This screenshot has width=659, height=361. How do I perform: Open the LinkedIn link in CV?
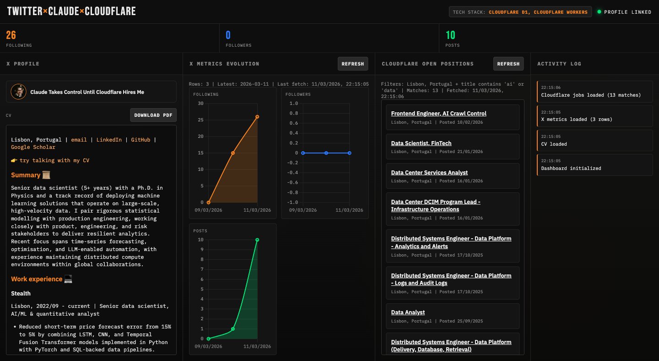tap(109, 140)
